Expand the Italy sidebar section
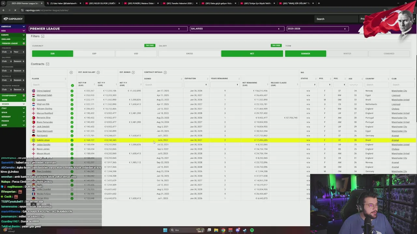The width and height of the screenshot is (417, 234). pos(13,108)
